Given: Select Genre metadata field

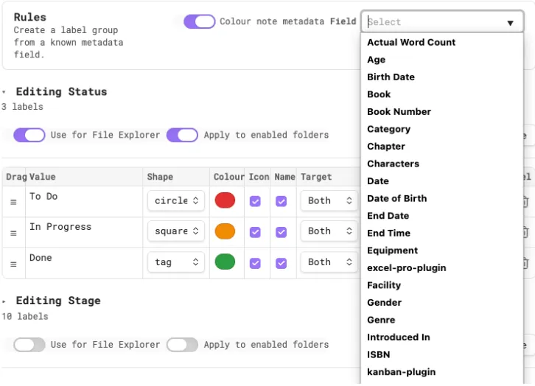Looking at the screenshot, I should tap(442, 320).
